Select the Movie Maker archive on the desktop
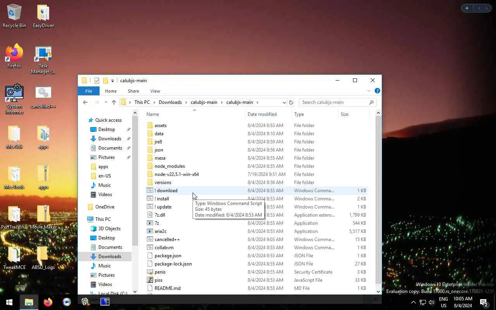Viewport: 496px width, 310px height. click(x=43, y=217)
